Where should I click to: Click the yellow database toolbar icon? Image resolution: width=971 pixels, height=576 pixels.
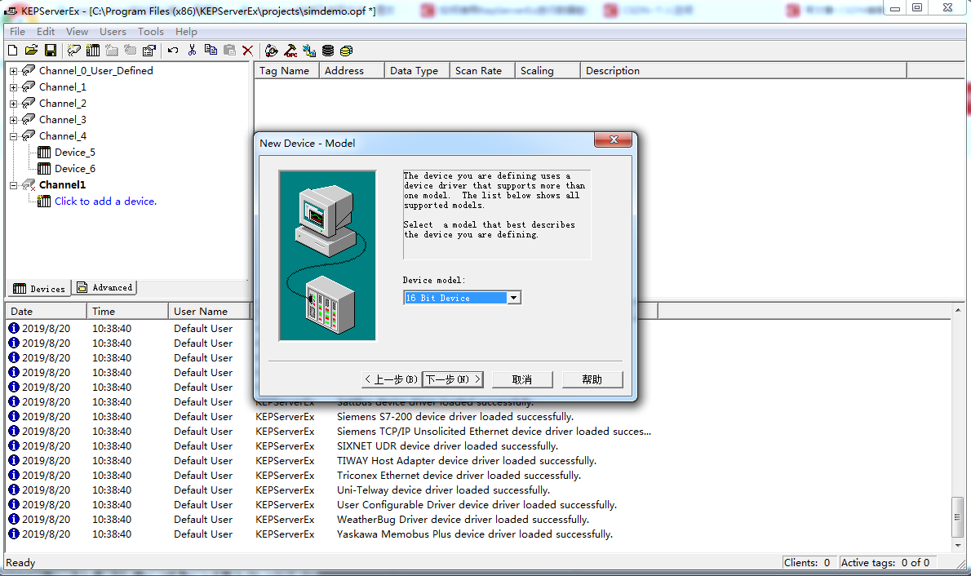tap(346, 51)
